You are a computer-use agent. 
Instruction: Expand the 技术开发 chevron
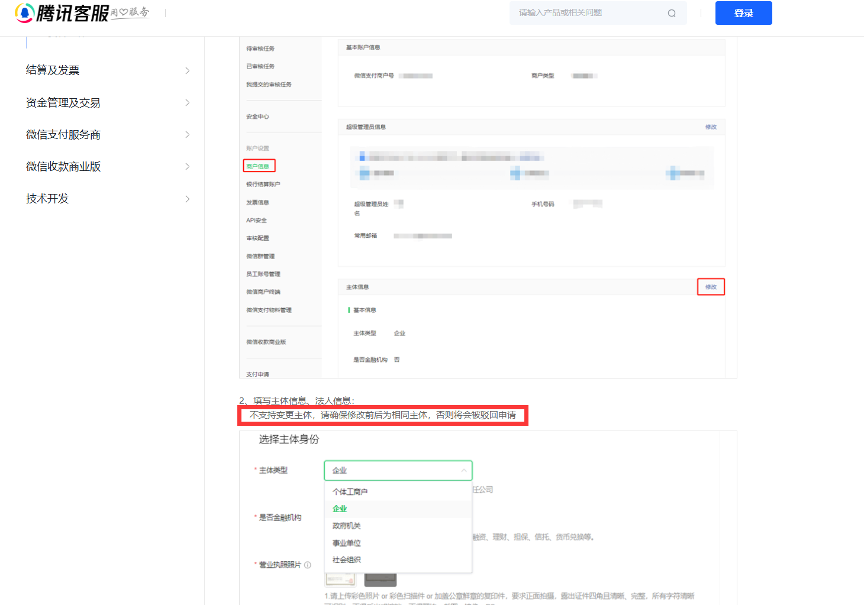click(188, 199)
